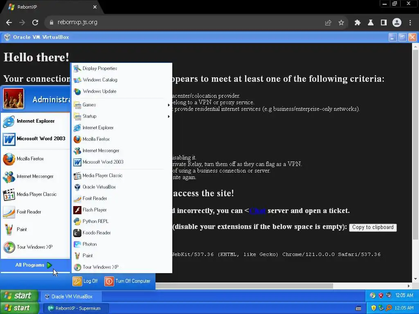
Task: Open Display Properties from All Programs list
Action: (122, 68)
